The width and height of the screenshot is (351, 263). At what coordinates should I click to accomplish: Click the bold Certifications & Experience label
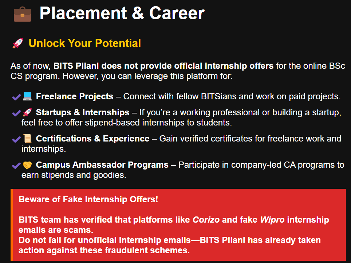(x=92, y=139)
